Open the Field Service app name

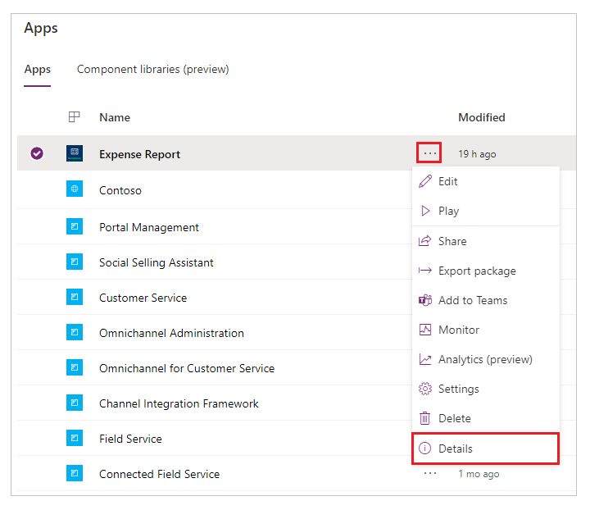coord(130,439)
